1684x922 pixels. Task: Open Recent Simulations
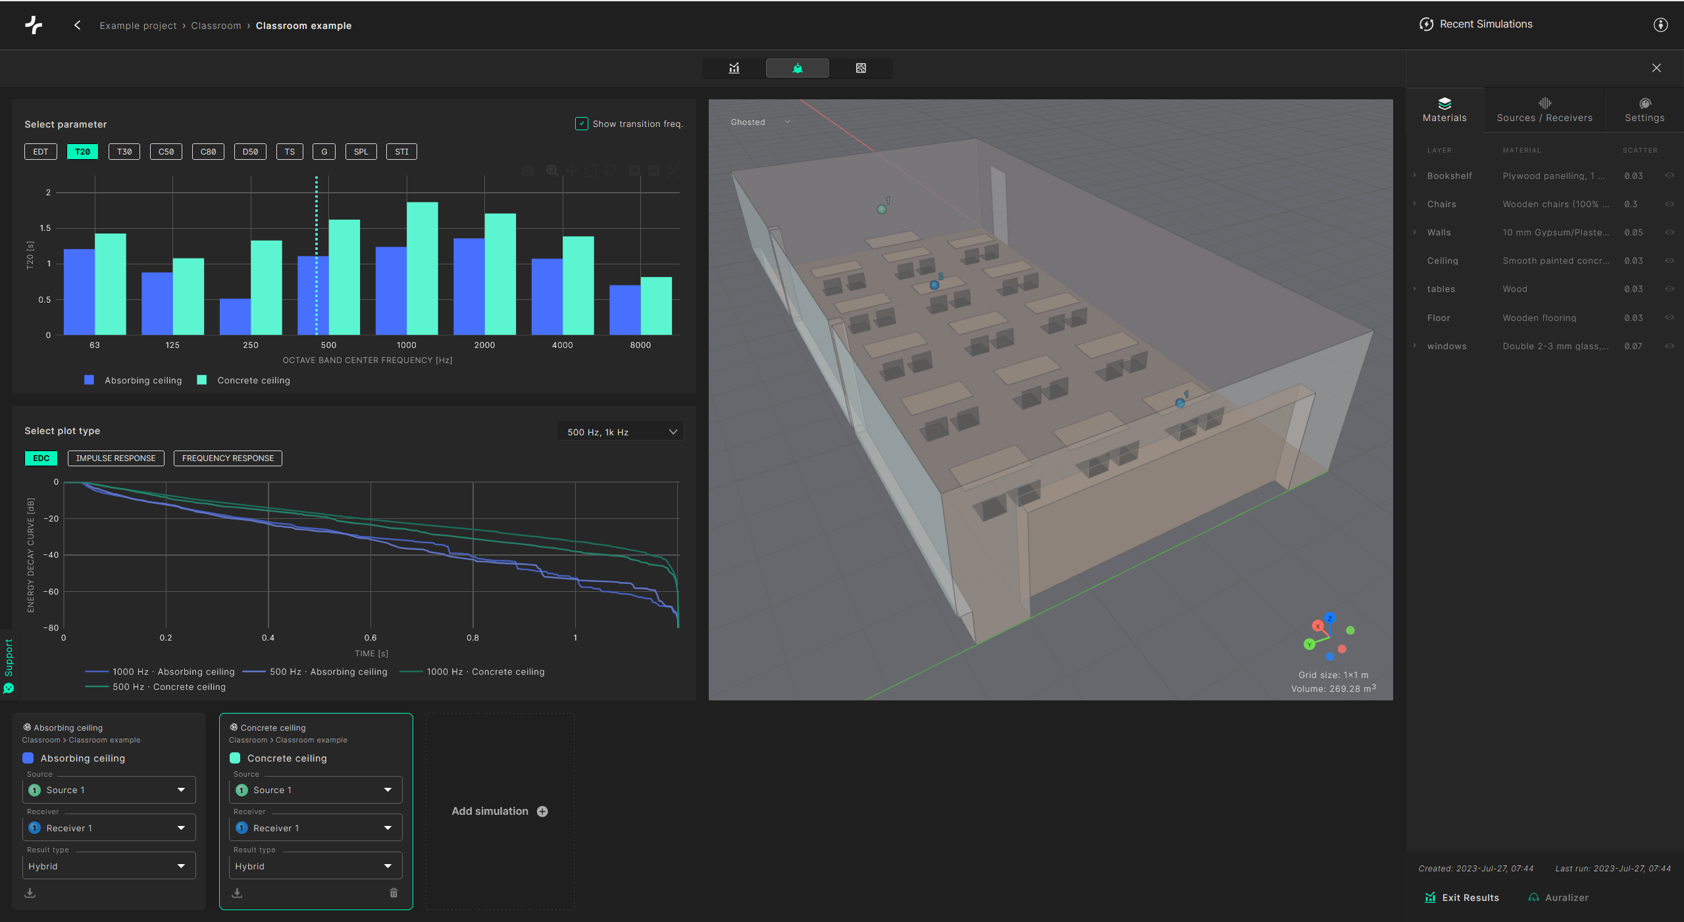pyautogui.click(x=1476, y=24)
